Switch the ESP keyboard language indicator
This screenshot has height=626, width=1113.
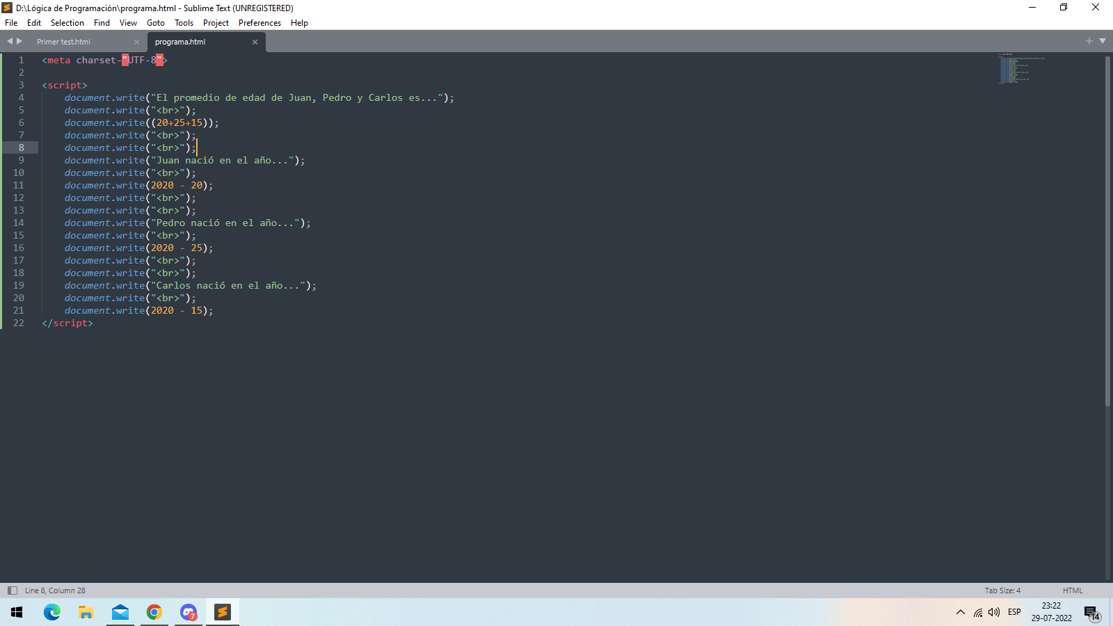[1014, 612]
